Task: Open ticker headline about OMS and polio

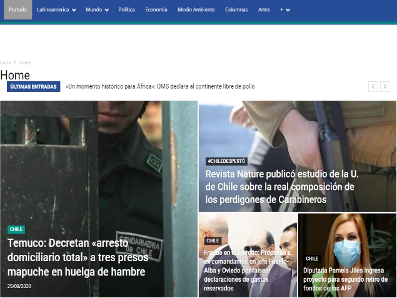Action: click(160, 87)
